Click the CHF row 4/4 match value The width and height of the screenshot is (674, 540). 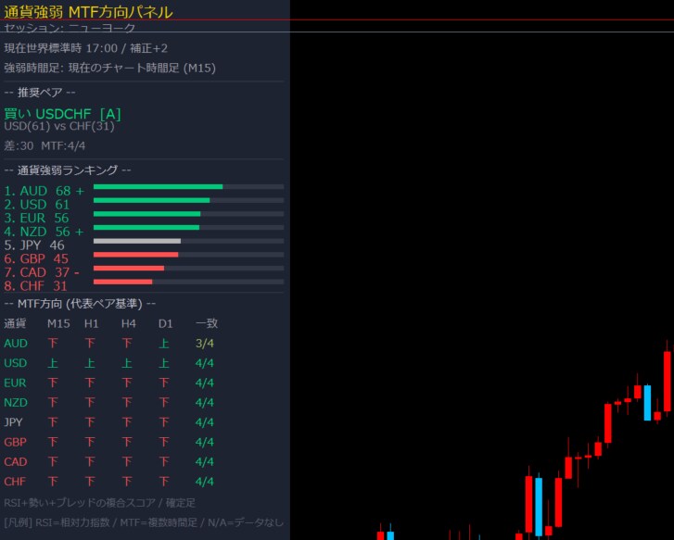click(x=205, y=482)
